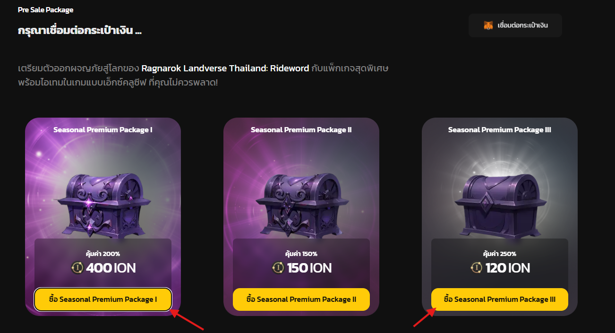
Task: Click the MetaMask fox icon
Action: [488, 25]
